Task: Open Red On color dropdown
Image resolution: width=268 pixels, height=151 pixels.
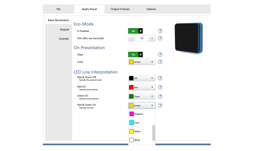Action: coord(142,87)
